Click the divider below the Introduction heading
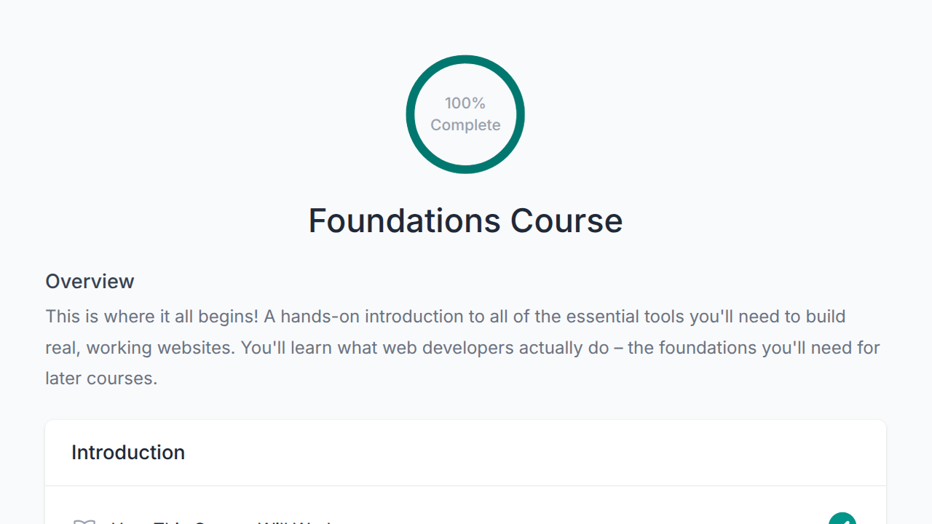The height and width of the screenshot is (524, 932). (x=465, y=485)
